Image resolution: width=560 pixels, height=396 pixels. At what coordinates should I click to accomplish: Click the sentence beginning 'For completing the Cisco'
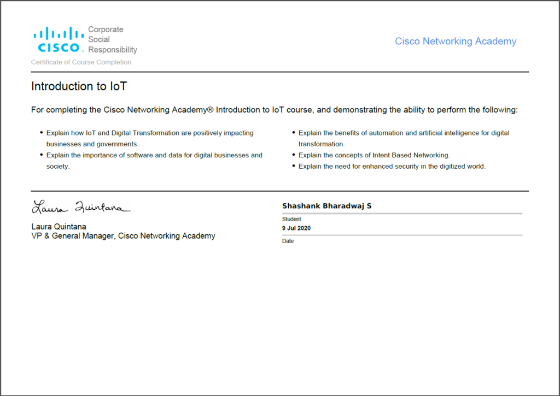pyautogui.click(x=274, y=110)
